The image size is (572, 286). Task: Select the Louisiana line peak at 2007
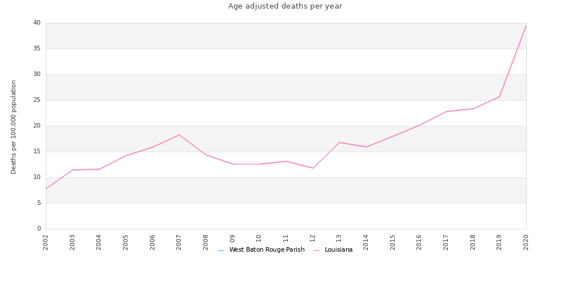pyautogui.click(x=179, y=135)
